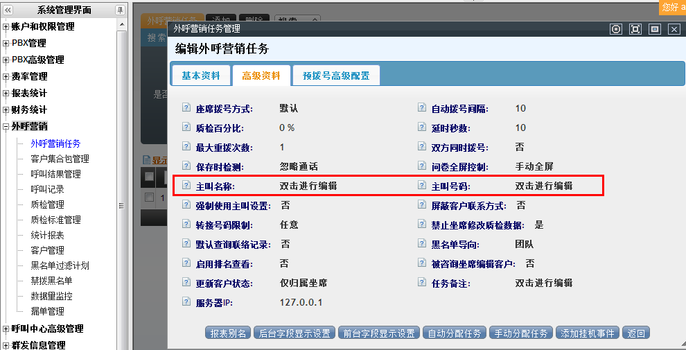Screen dimensions: 686x350
Task: Click the help icon beside 黑名单导向
Action: [x=421, y=245]
